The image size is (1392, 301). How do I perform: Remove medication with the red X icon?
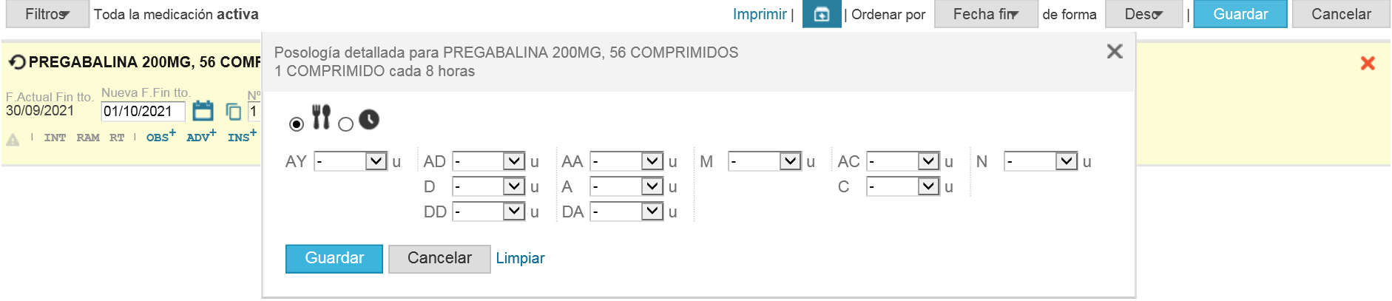1368,63
